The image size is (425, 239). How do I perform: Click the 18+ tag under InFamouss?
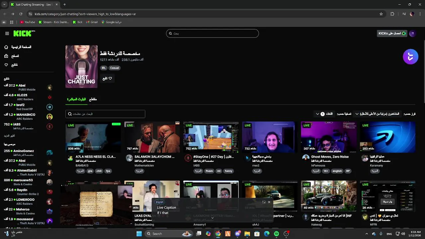tap(326, 171)
